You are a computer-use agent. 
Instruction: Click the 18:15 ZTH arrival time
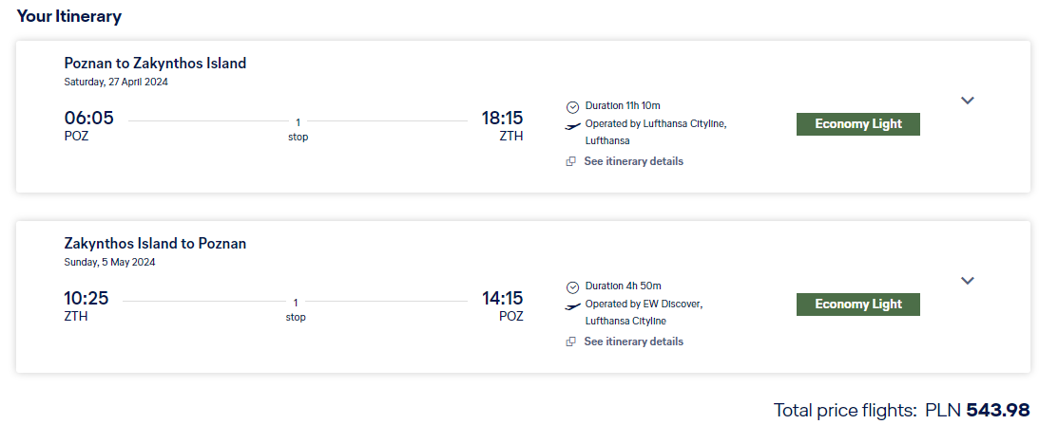pos(502,125)
